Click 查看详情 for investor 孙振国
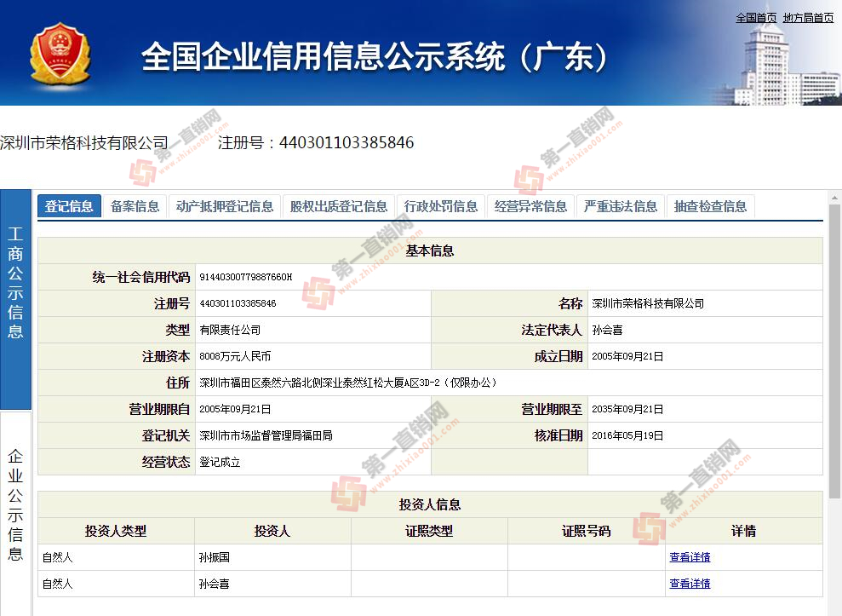Image resolution: width=842 pixels, height=616 pixels. [690, 557]
